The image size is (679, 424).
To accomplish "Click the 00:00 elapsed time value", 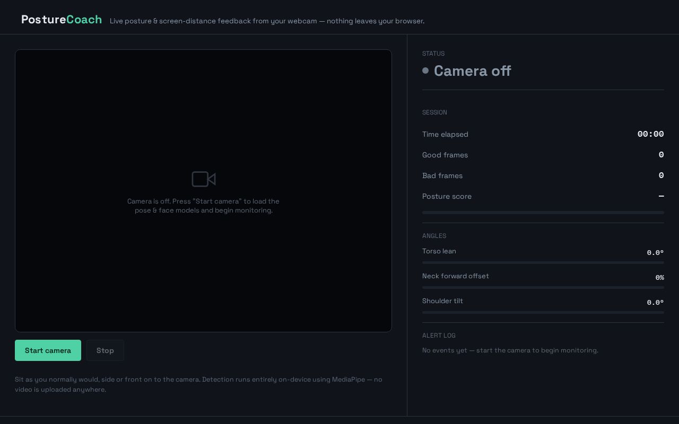I will tap(650, 134).
